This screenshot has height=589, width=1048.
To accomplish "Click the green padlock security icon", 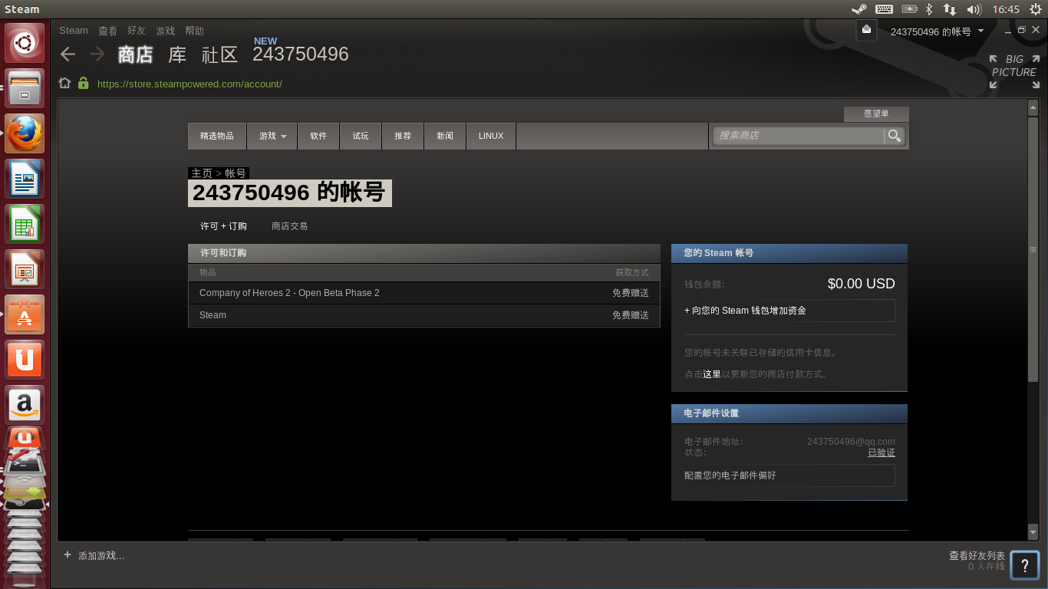I will pyautogui.click(x=83, y=84).
